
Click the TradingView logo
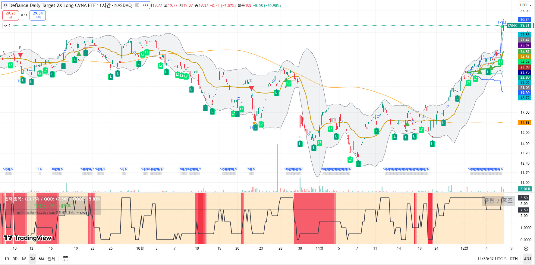click(27, 238)
